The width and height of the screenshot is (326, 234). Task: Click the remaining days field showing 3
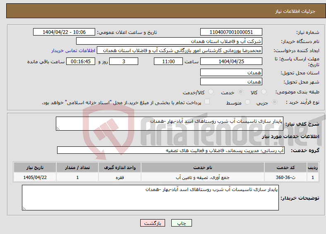point(124,61)
